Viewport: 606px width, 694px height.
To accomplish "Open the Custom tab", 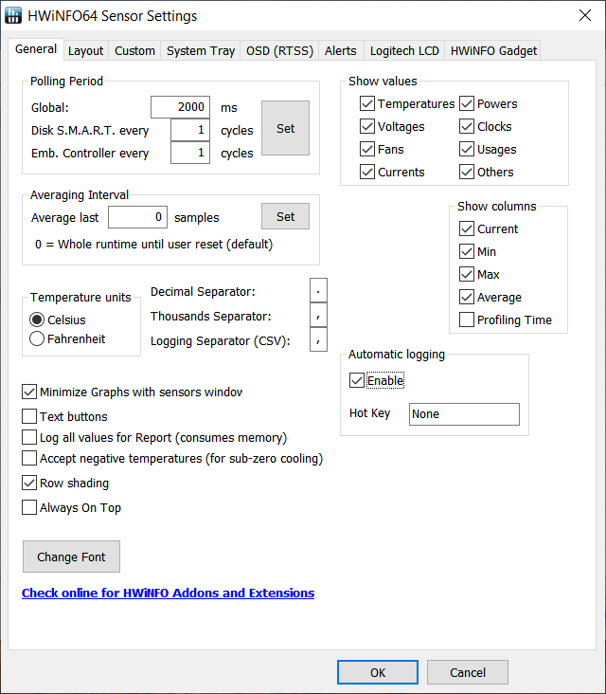I will coord(134,51).
